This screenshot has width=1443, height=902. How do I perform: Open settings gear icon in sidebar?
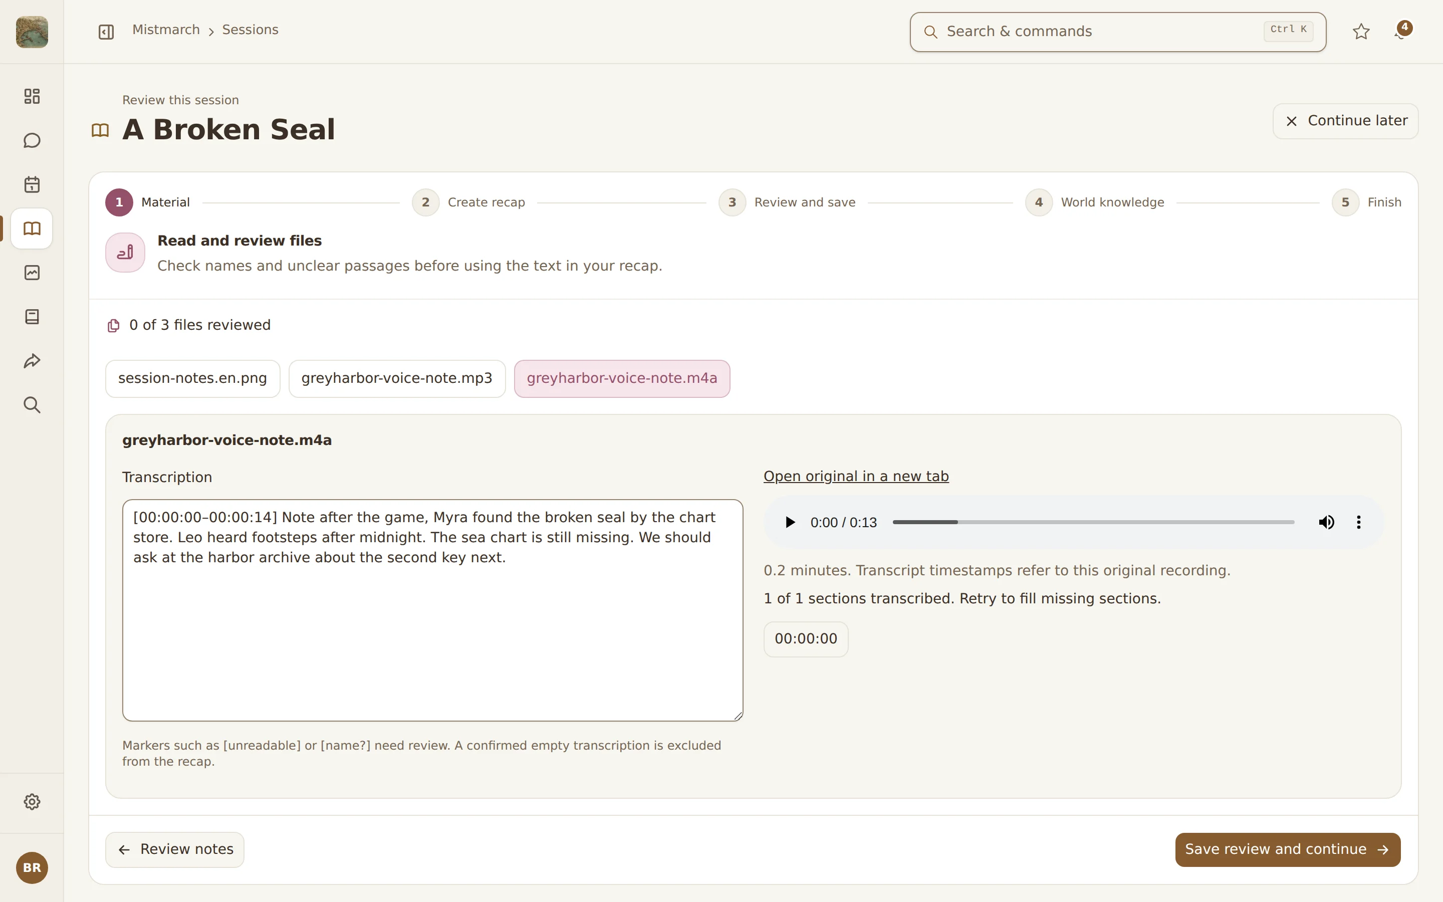32,802
